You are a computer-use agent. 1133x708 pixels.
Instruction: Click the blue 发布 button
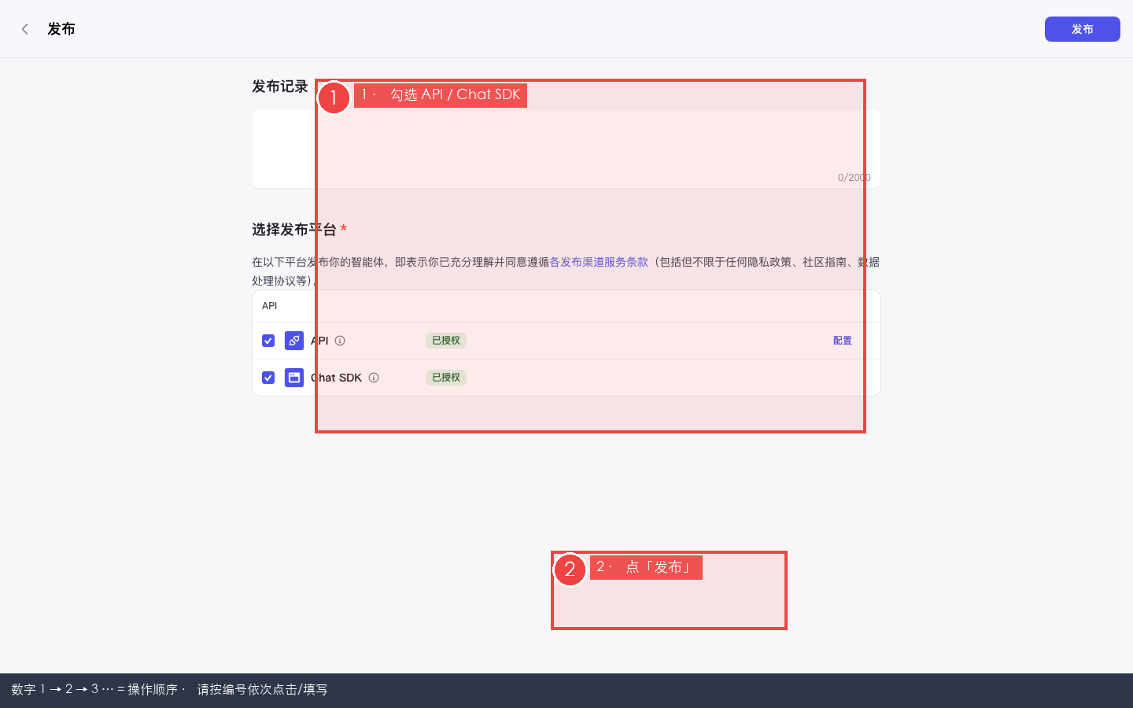tap(1082, 29)
